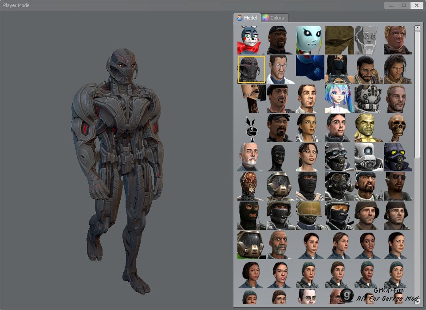Pick the beanie bearded rebel Odessa model
426x310 pixels.
tap(369, 186)
